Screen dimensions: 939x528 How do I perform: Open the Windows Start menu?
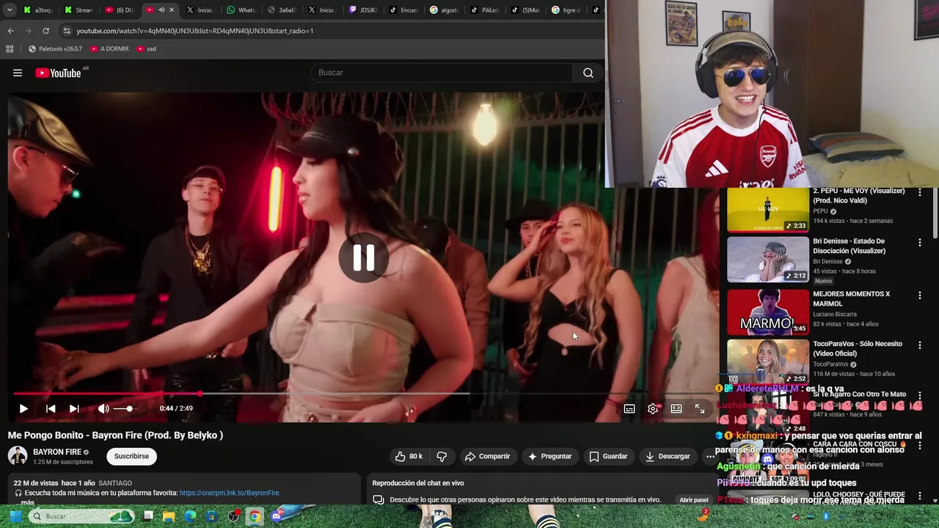coord(14,516)
